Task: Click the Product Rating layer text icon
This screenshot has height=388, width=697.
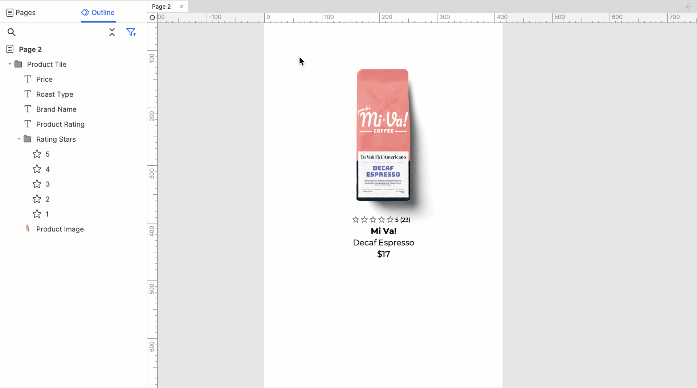Action: coord(28,124)
